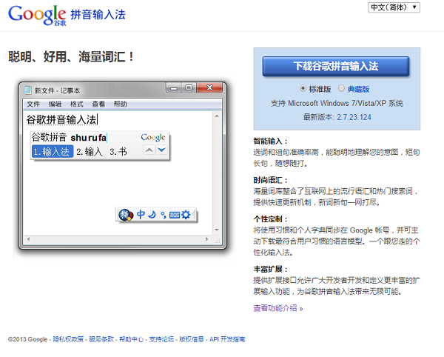
Task: Open the 版权信息 footer link
Action: (x=192, y=339)
